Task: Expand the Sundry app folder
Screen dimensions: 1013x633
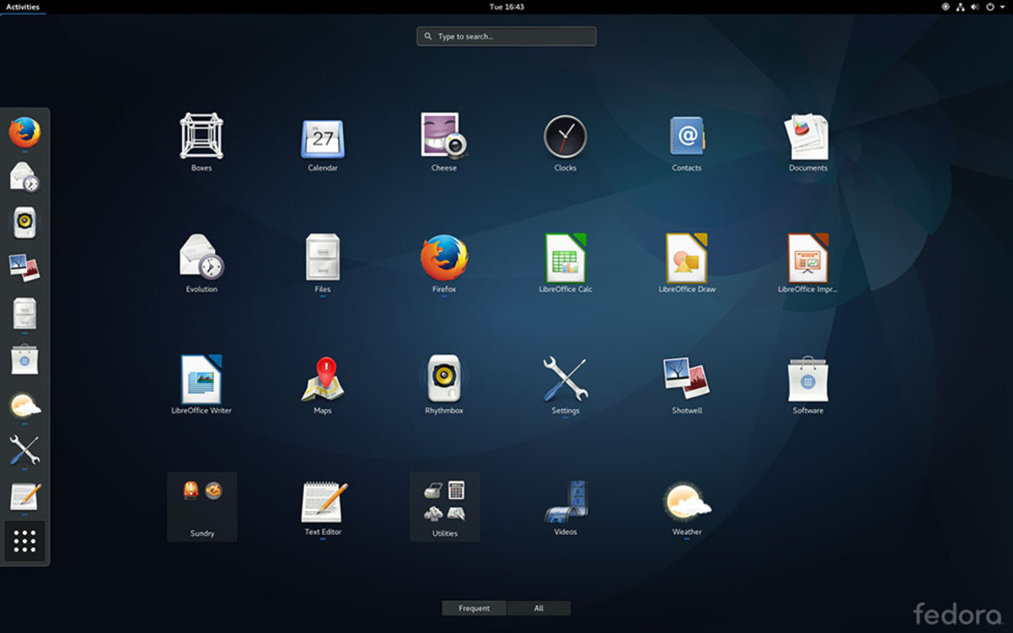Action: coord(202,507)
